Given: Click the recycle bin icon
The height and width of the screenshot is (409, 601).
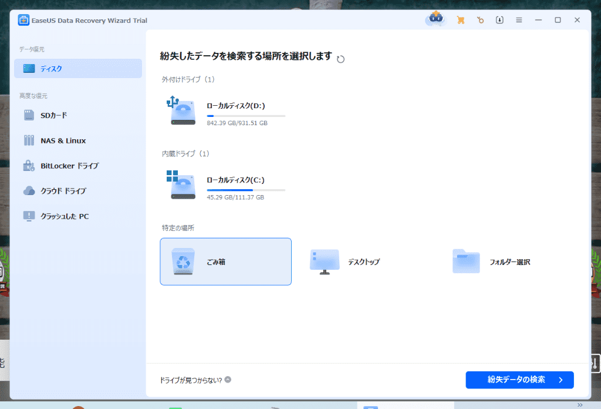Looking at the screenshot, I should click(183, 262).
